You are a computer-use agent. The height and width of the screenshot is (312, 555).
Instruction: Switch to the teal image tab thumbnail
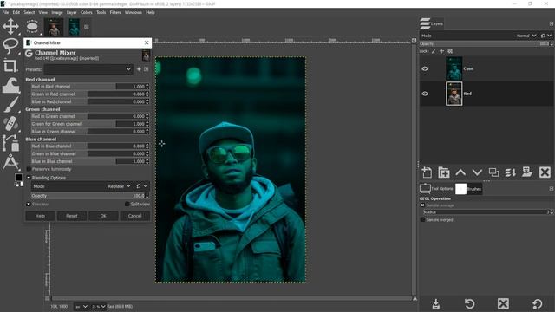click(74, 27)
